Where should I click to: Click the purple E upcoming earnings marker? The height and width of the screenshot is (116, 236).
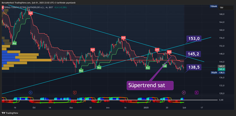coord(197,93)
